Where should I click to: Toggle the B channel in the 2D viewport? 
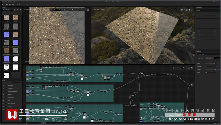59,10
